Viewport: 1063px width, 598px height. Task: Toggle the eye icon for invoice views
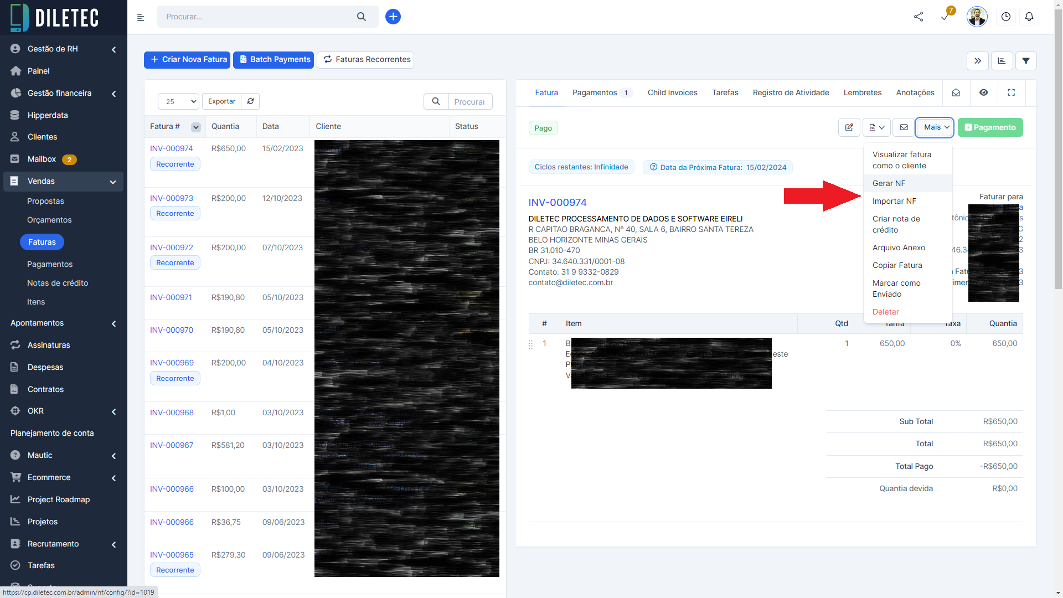pyautogui.click(x=983, y=92)
